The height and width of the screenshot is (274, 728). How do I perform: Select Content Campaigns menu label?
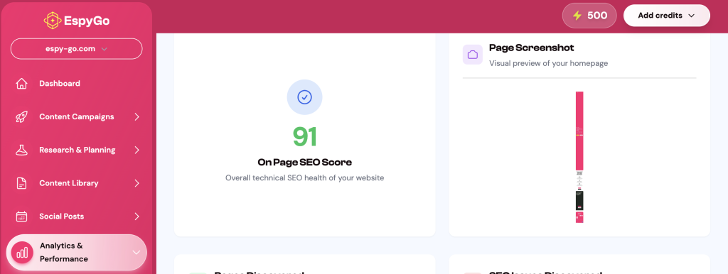pos(77,117)
